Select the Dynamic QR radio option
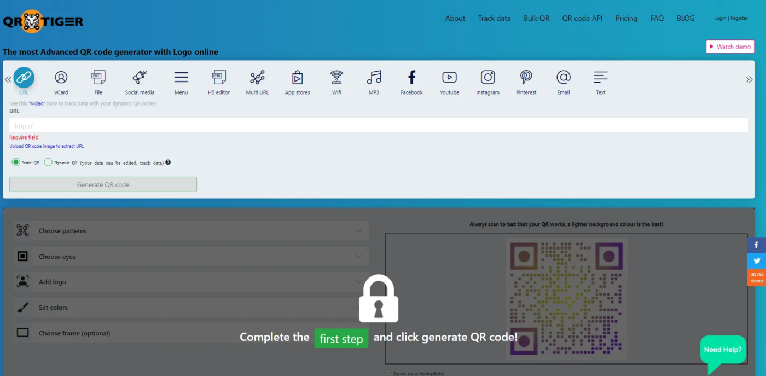Viewport: 766px width, 376px height. point(48,163)
